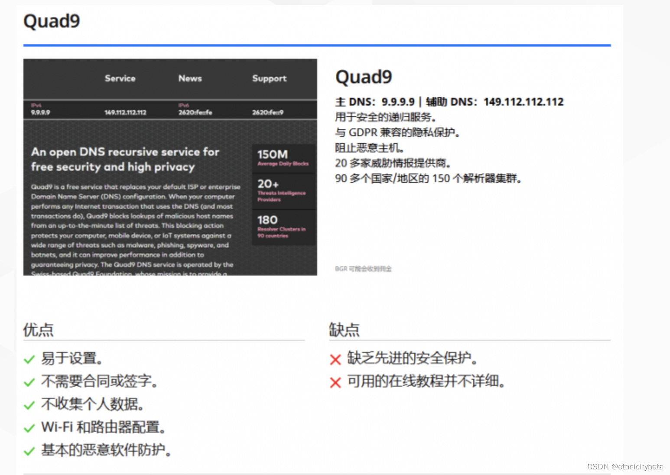Select the IPv6 address 2620:fe::fe
This screenshot has height=475, width=670.
pos(195,112)
